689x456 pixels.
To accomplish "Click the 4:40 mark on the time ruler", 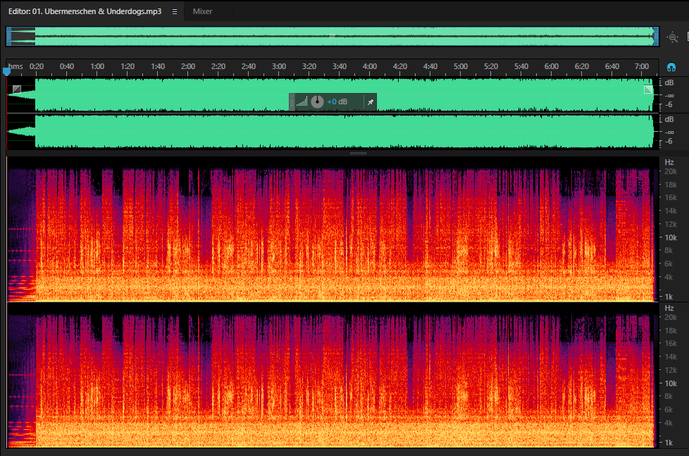I will click(x=430, y=66).
